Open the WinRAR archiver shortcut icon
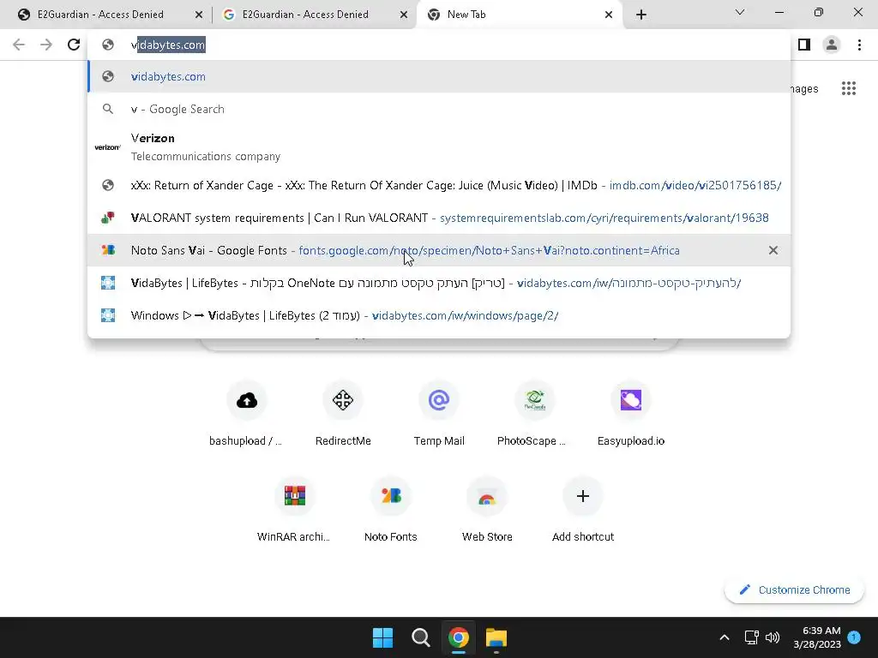 [295, 496]
